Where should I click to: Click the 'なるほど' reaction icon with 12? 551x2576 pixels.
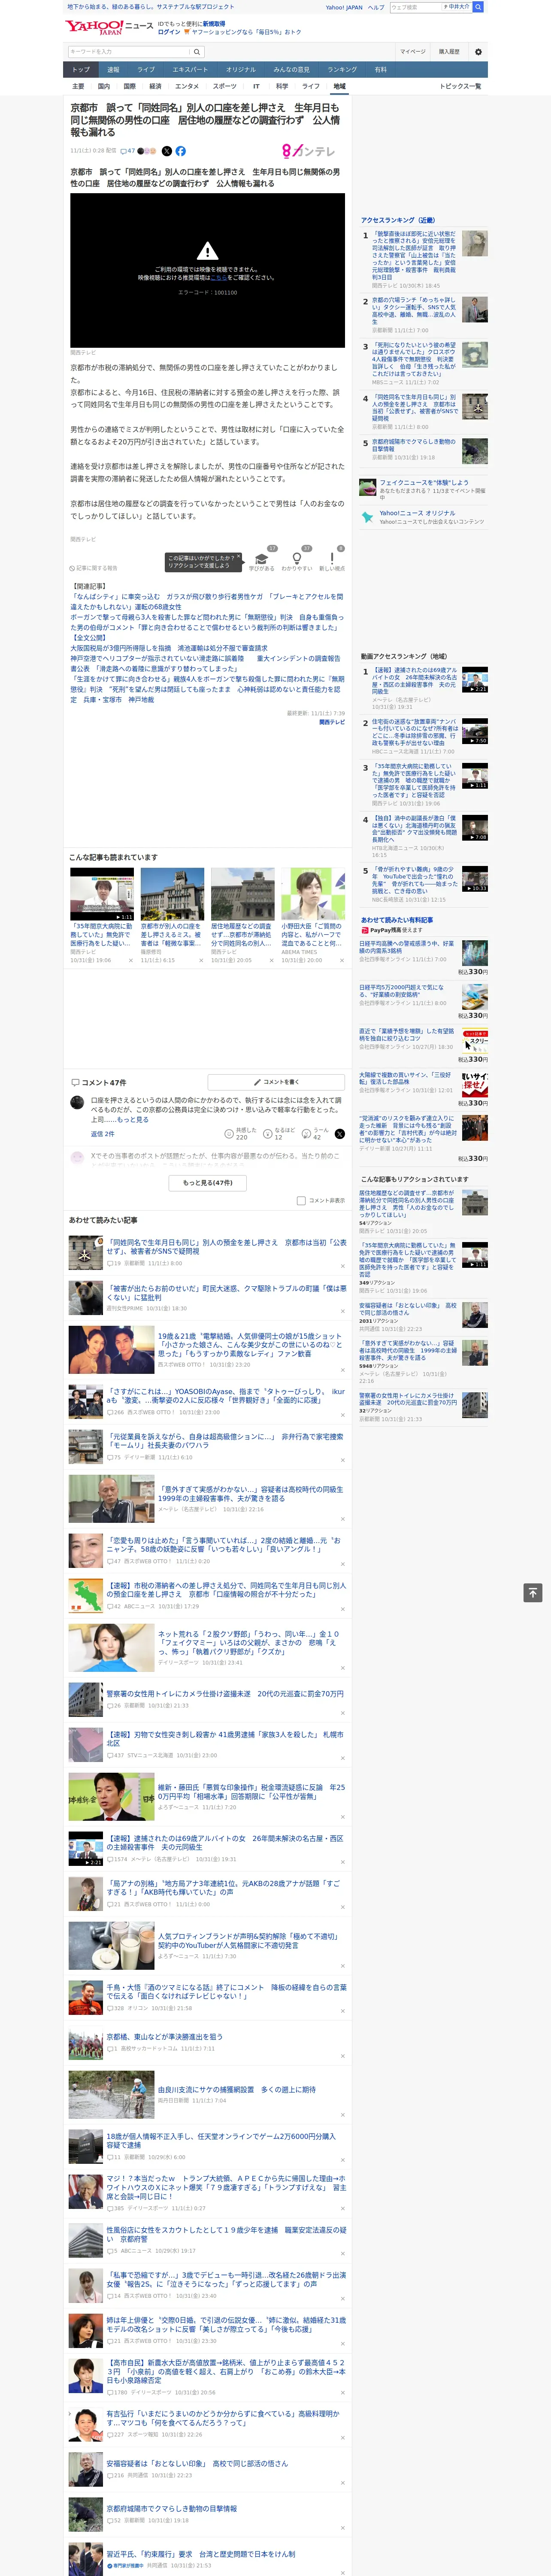coord(268,1134)
